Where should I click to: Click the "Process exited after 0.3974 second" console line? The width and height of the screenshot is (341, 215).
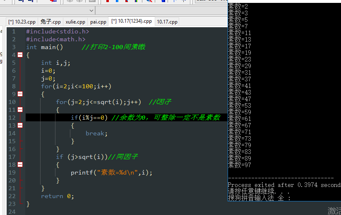(284, 185)
